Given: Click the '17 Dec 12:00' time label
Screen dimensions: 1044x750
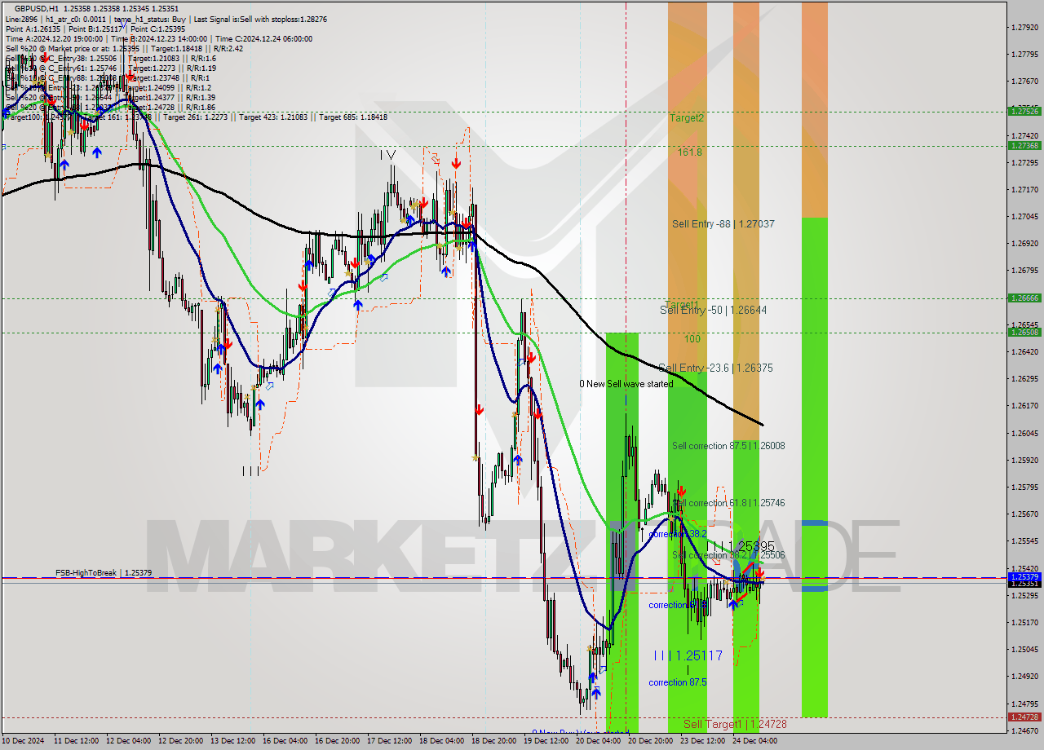Looking at the screenshot, I should [x=389, y=741].
